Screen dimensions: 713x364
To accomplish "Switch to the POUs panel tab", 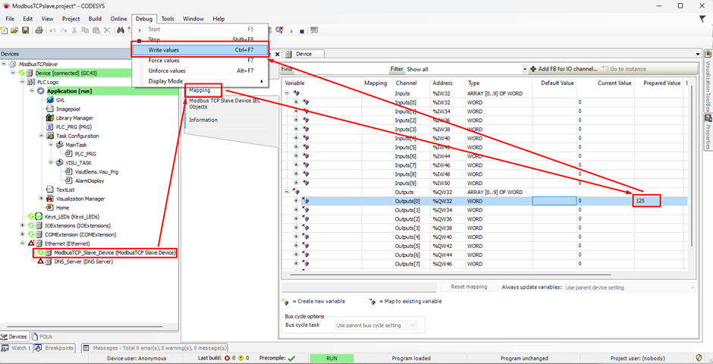I will pyautogui.click(x=42, y=337).
